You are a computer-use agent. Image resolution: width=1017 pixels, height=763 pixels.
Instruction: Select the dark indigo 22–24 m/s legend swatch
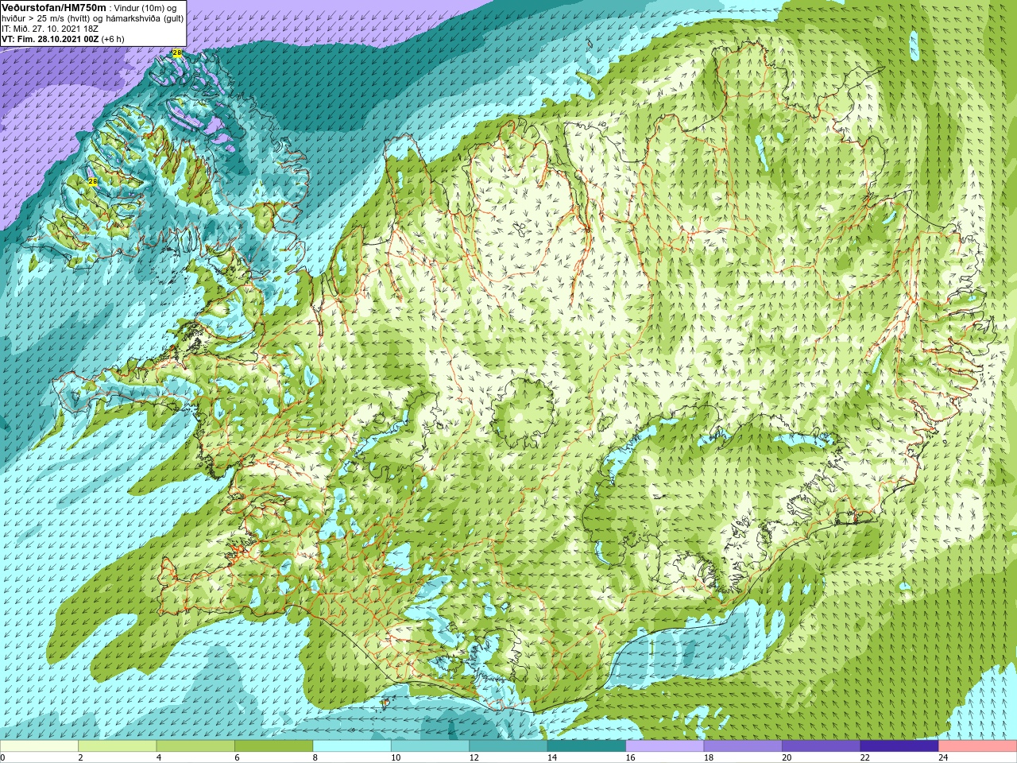[x=899, y=746]
